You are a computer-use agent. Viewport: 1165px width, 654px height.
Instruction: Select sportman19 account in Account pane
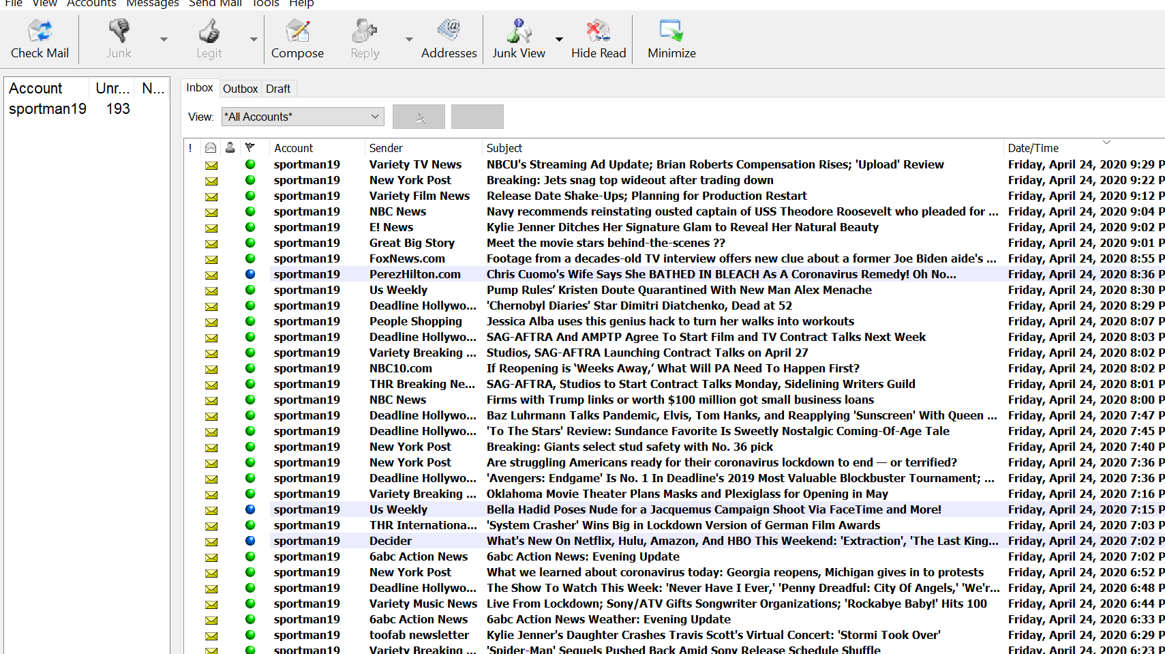pyautogui.click(x=48, y=109)
